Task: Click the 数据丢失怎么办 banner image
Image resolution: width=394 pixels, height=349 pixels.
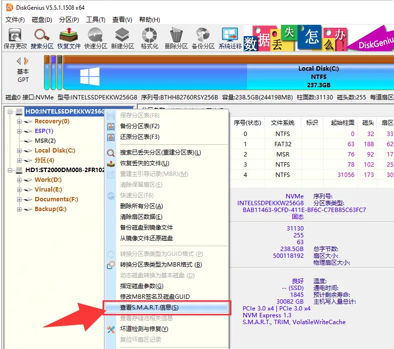Action: (295, 38)
